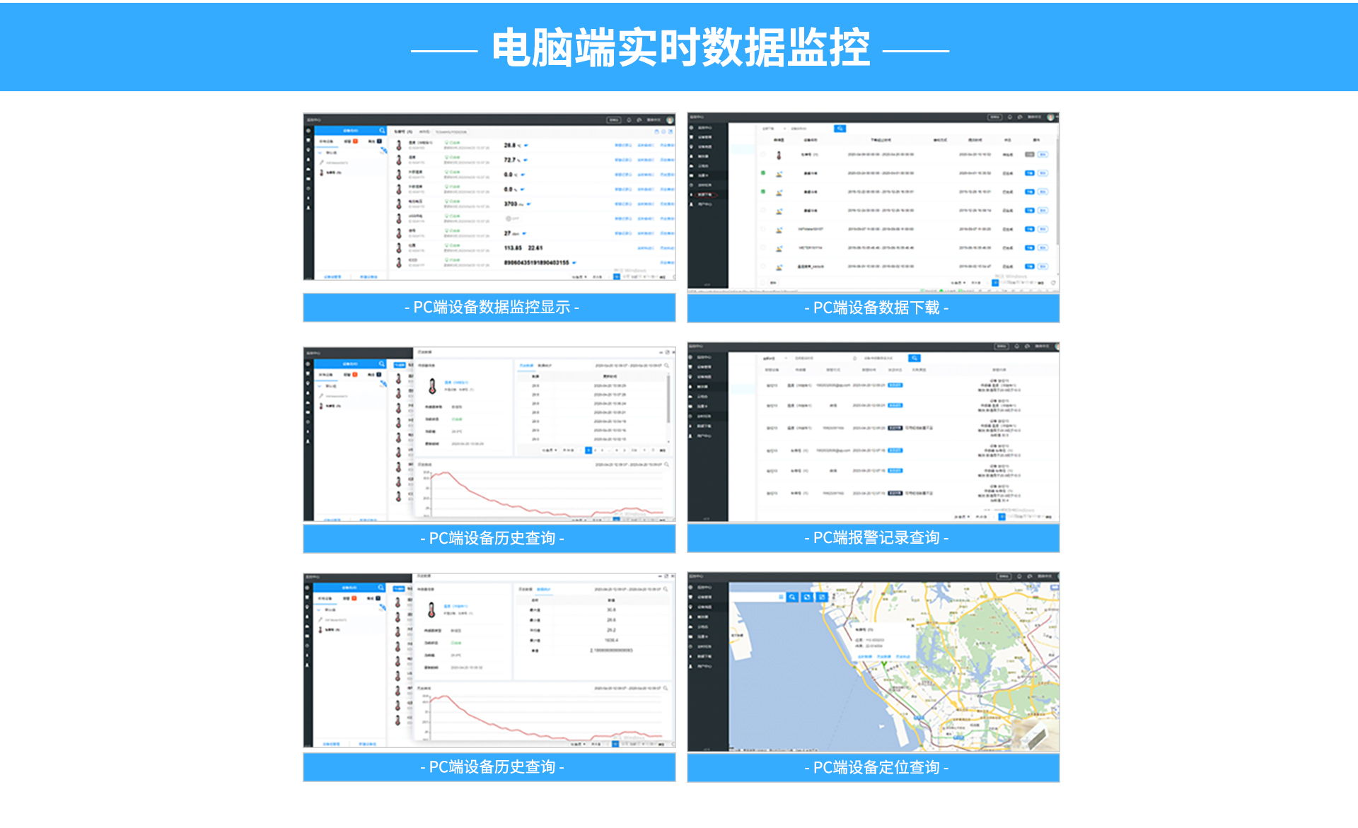Collapse the device group tree arrow in monitoring panel

pos(320,153)
